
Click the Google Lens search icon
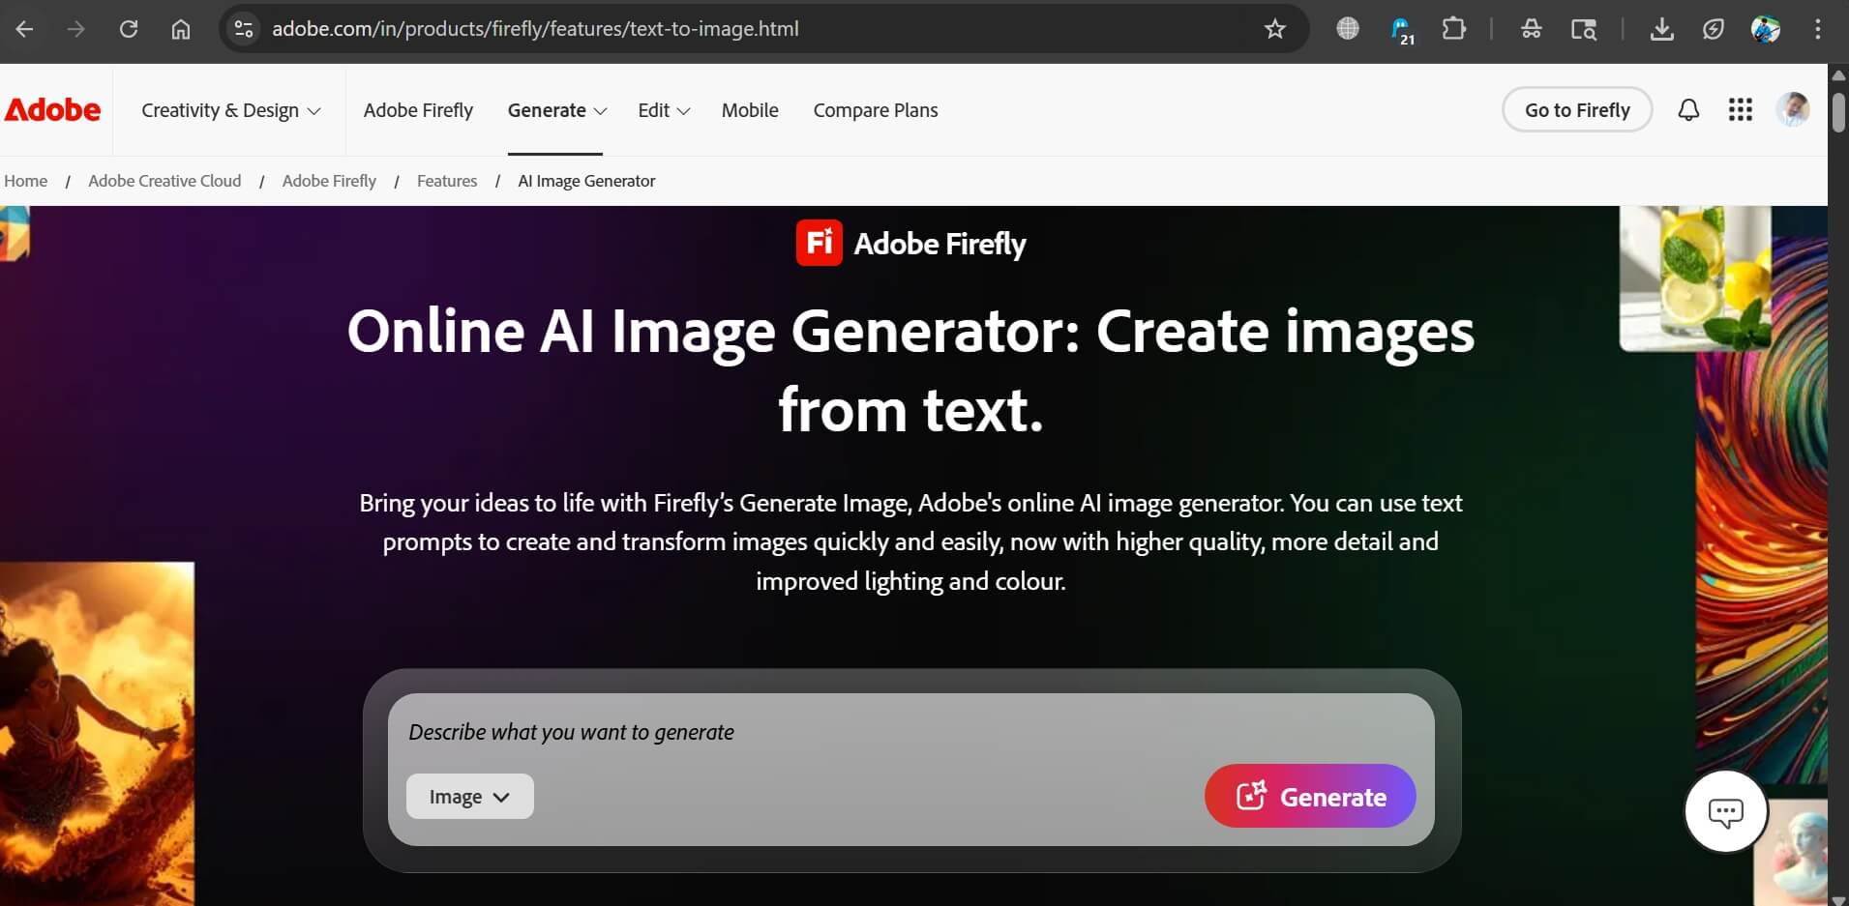click(1584, 29)
